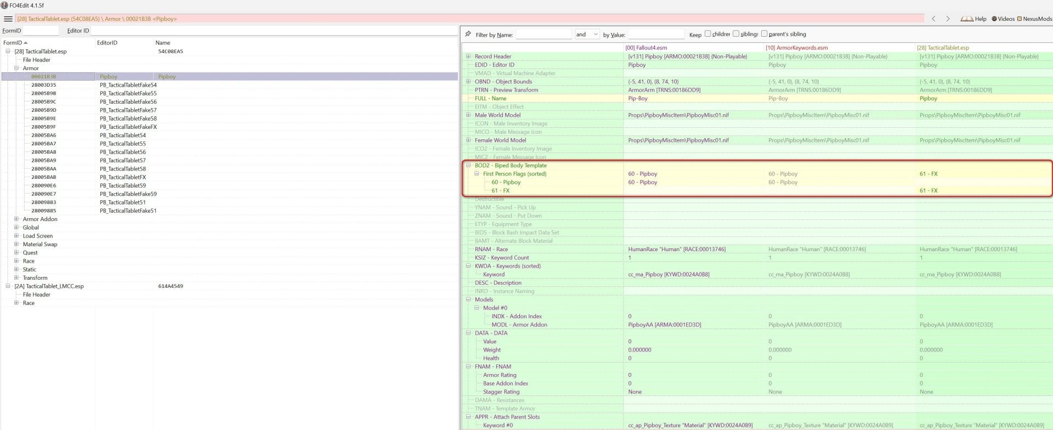The height and width of the screenshot is (430, 1053).
Task: Collapse the [28] TacticalTablet.esp node
Action: tap(8, 52)
